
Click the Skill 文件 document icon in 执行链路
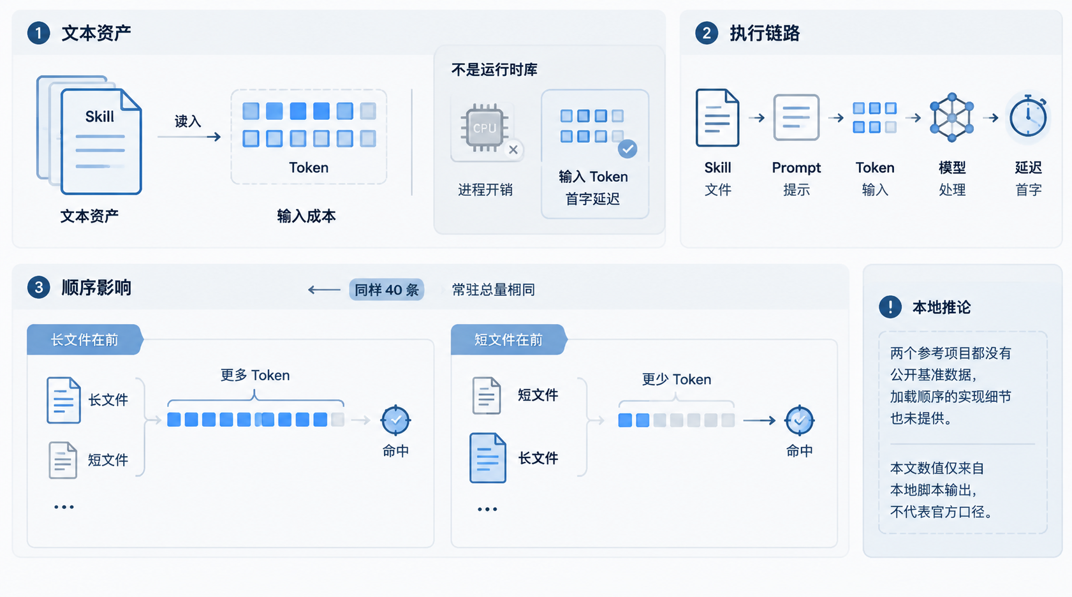[x=717, y=117]
